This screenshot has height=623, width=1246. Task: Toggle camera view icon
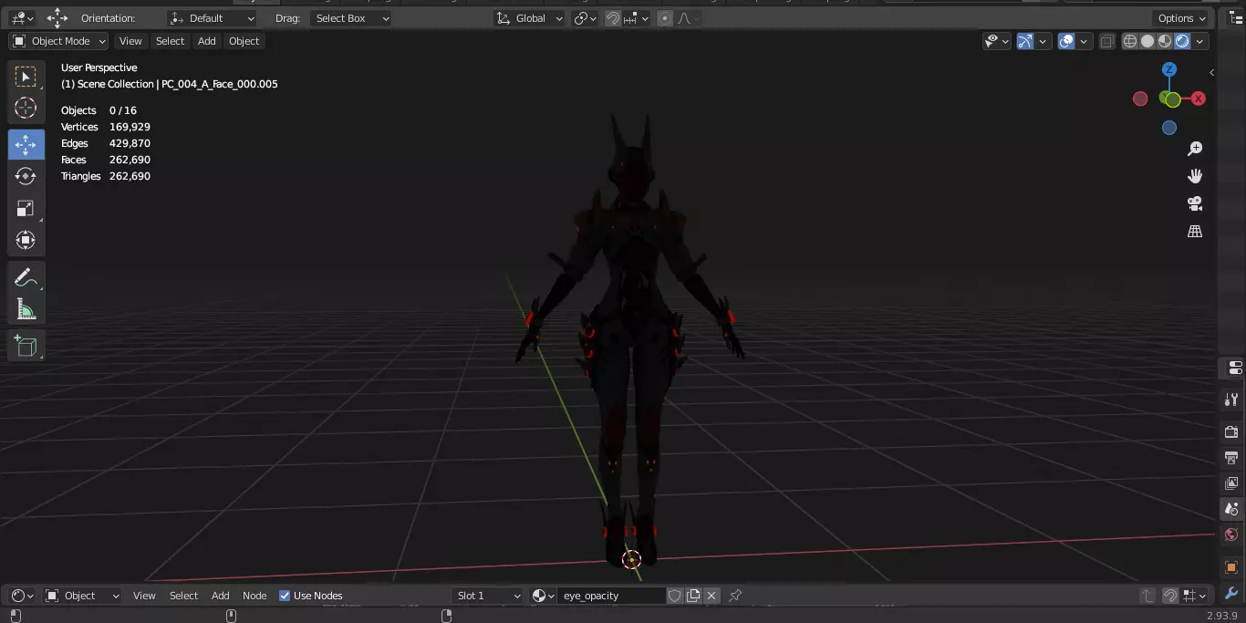(x=1195, y=203)
